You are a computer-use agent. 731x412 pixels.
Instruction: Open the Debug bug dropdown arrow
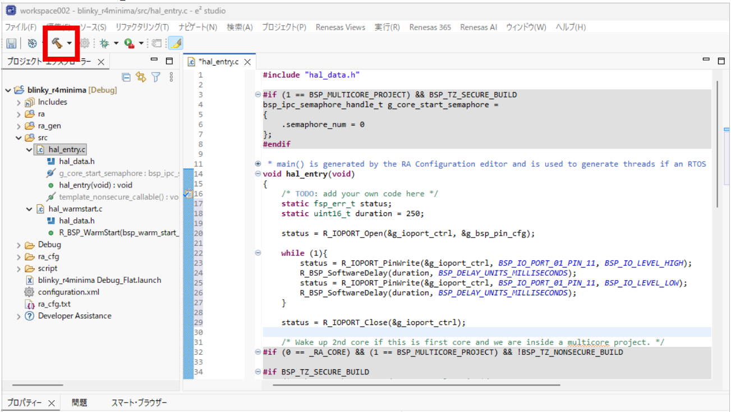116,43
